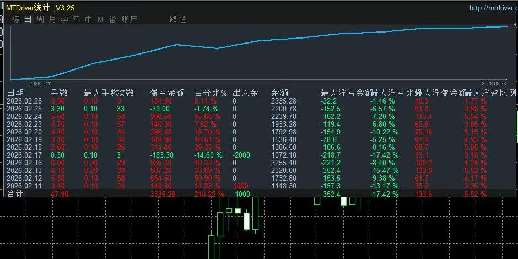Screen dimensions: 518x259
Task: Click total profit 3335.28
Action: pos(163,194)
